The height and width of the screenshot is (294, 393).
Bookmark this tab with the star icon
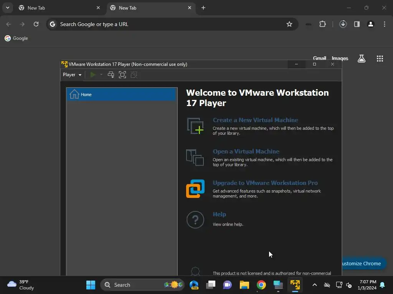[289, 24]
